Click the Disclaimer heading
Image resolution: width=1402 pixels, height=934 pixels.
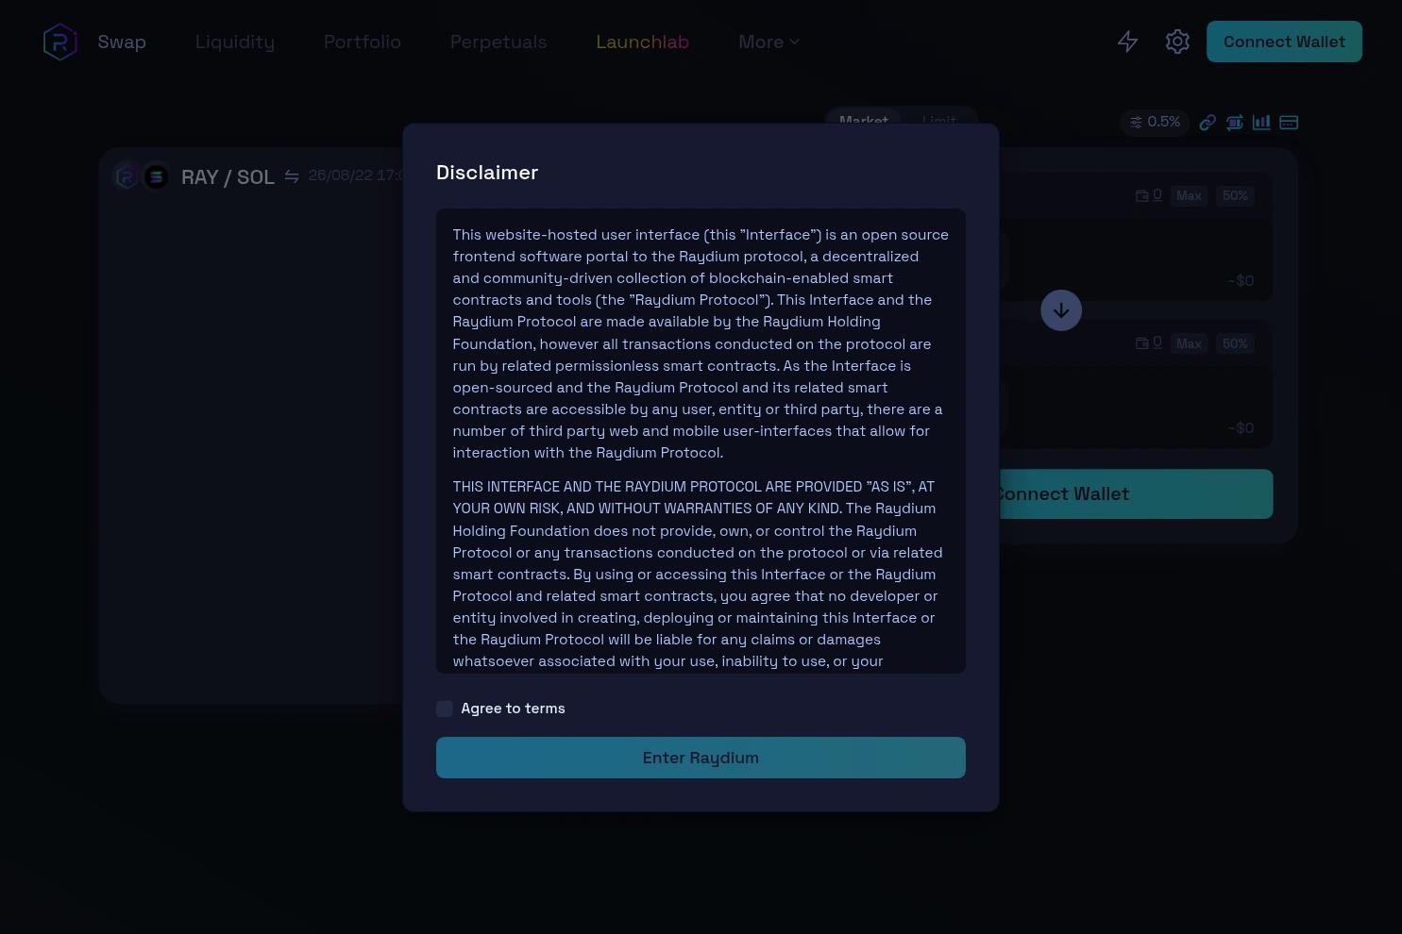[487, 173]
